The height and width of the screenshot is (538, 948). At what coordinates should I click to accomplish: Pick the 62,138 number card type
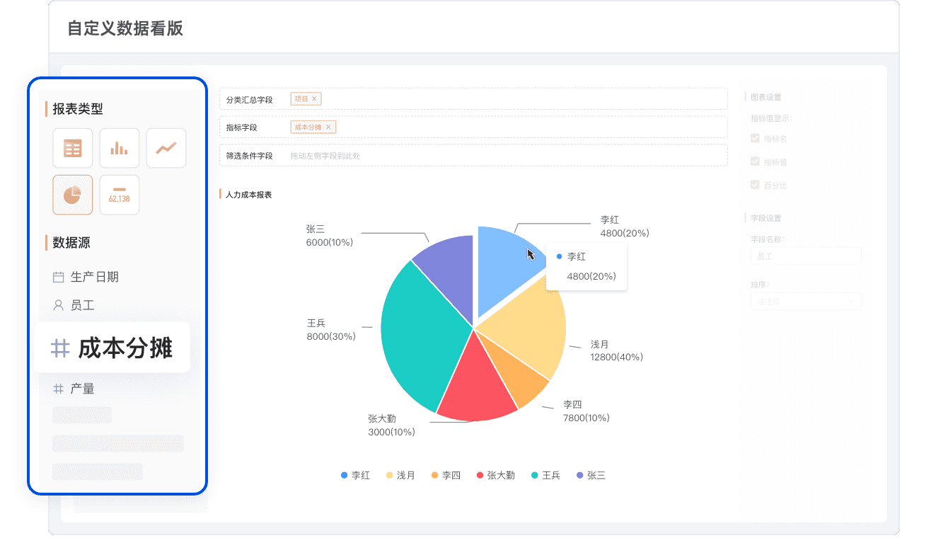point(119,195)
